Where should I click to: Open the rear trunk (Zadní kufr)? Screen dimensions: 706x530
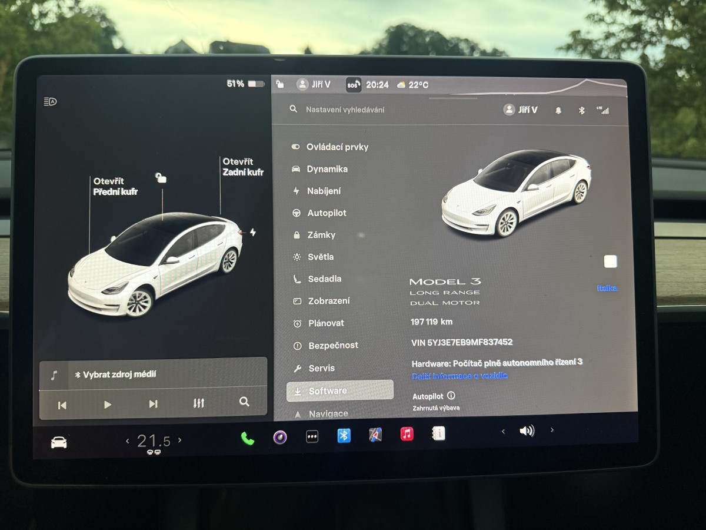pyautogui.click(x=243, y=167)
